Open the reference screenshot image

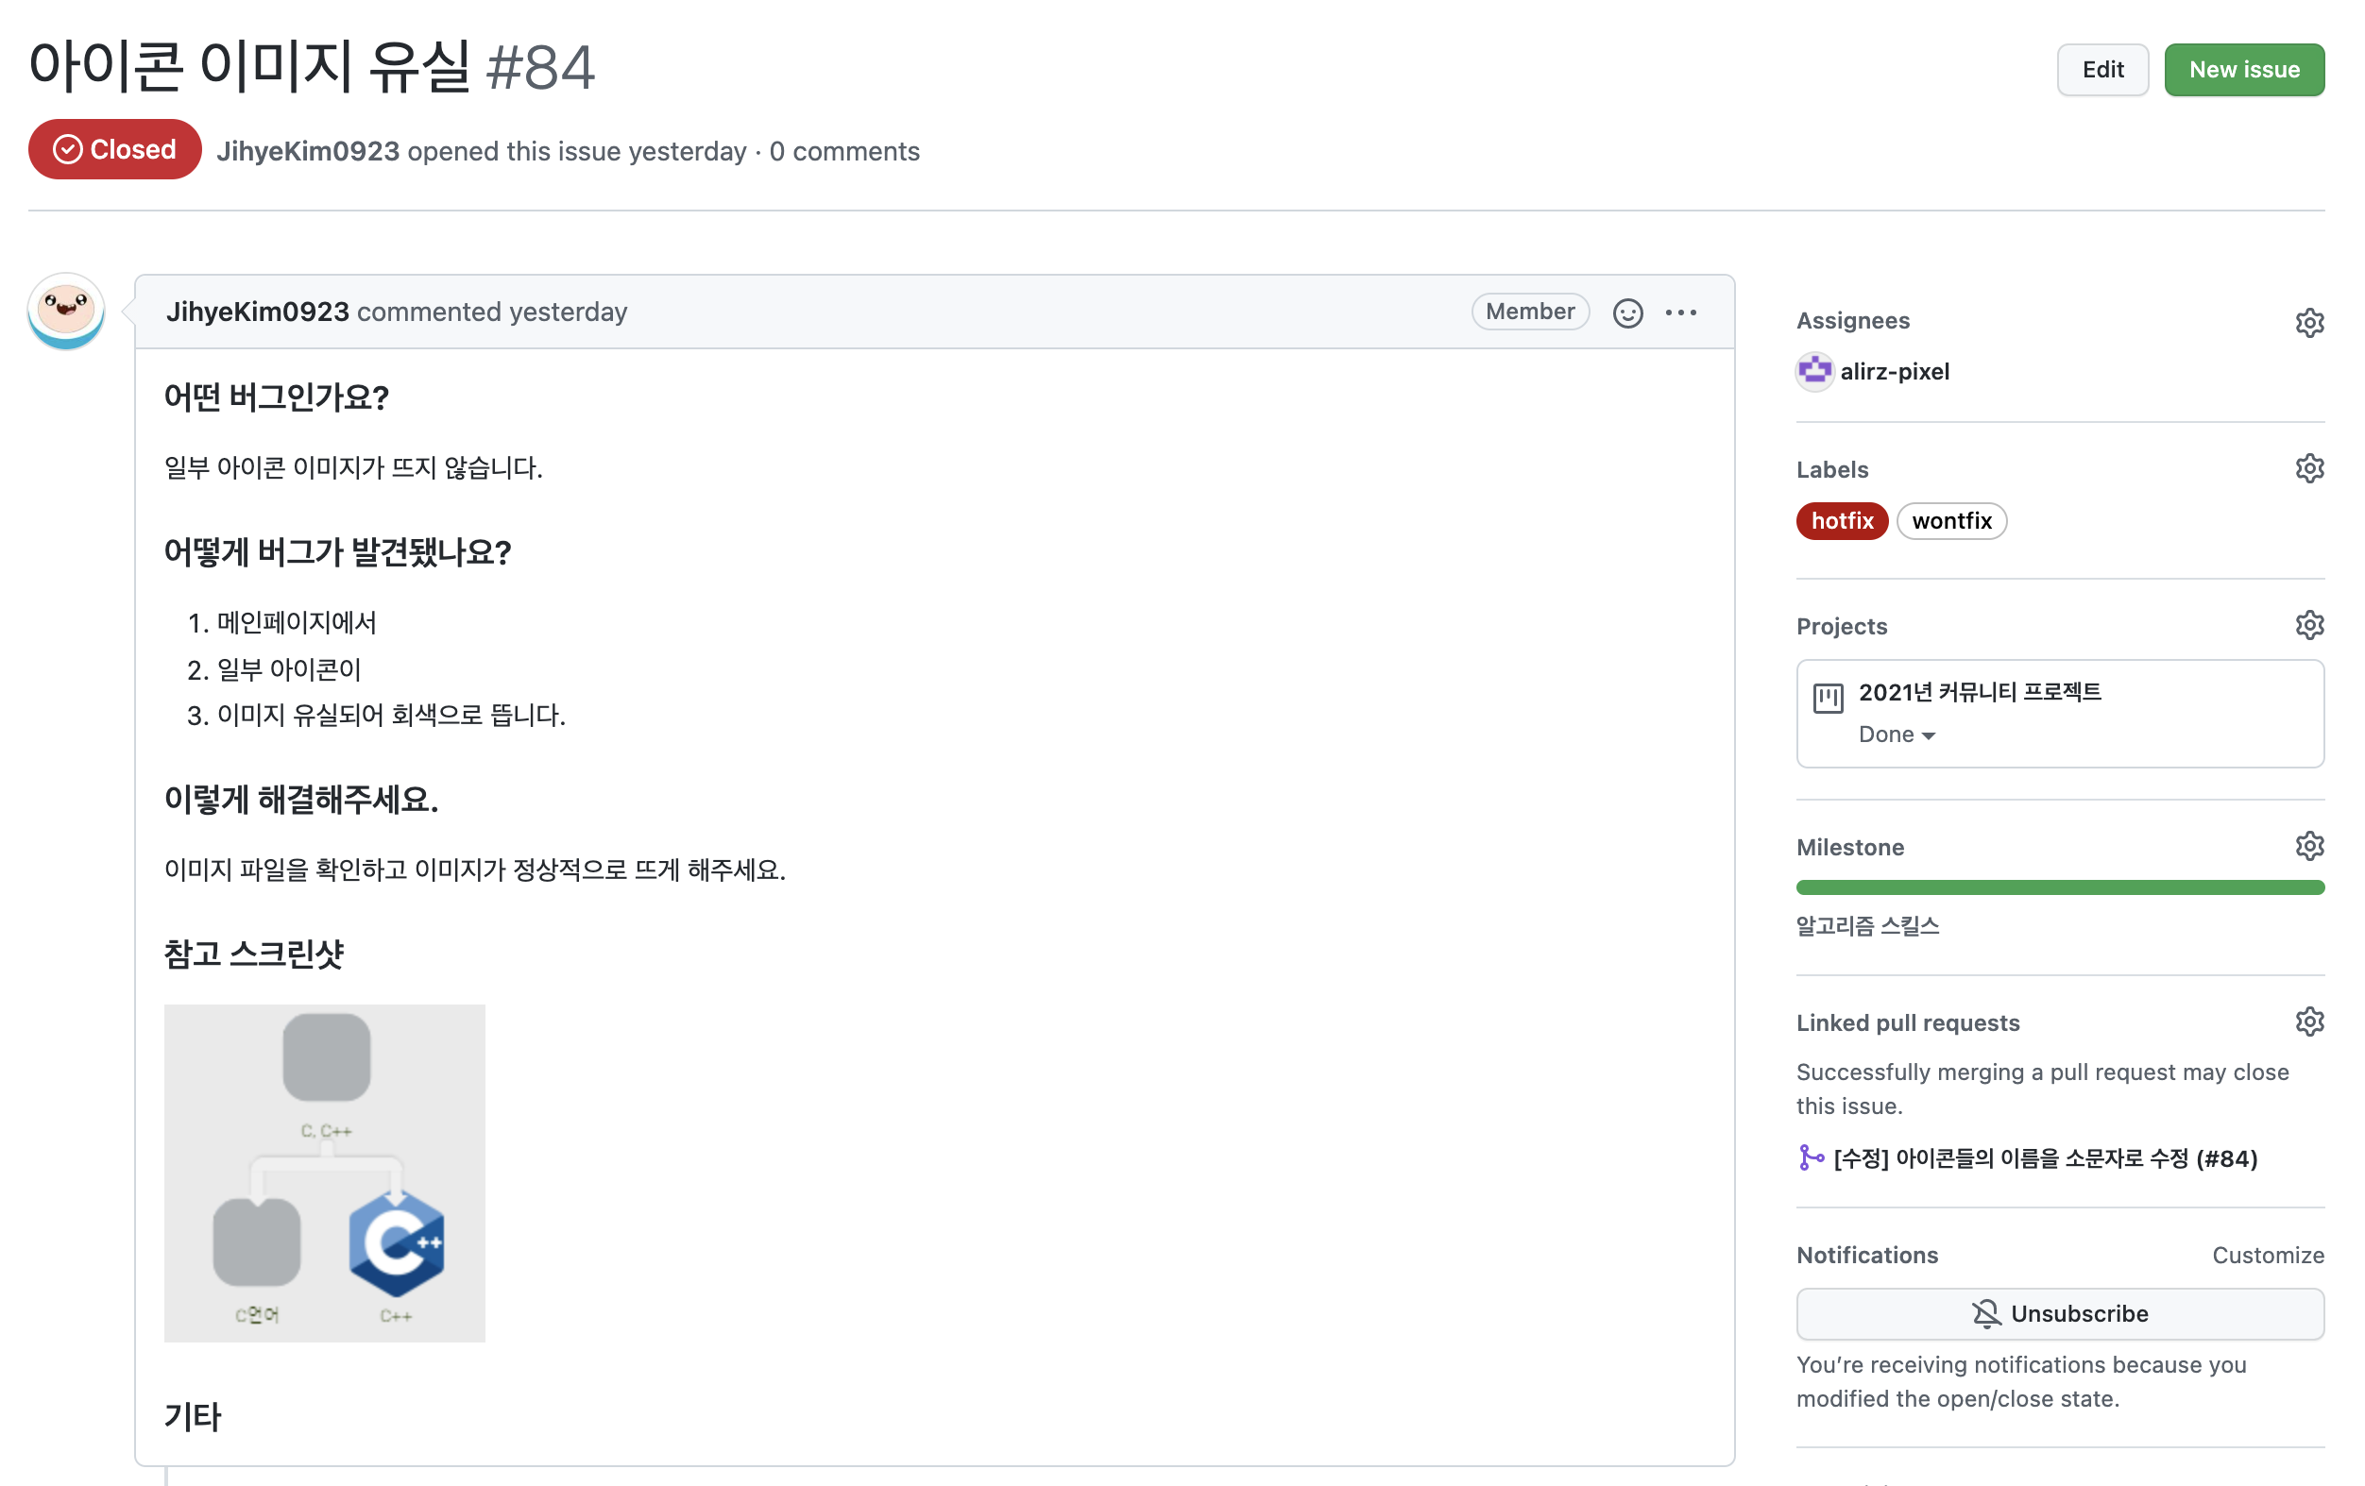pyautogui.click(x=324, y=1173)
